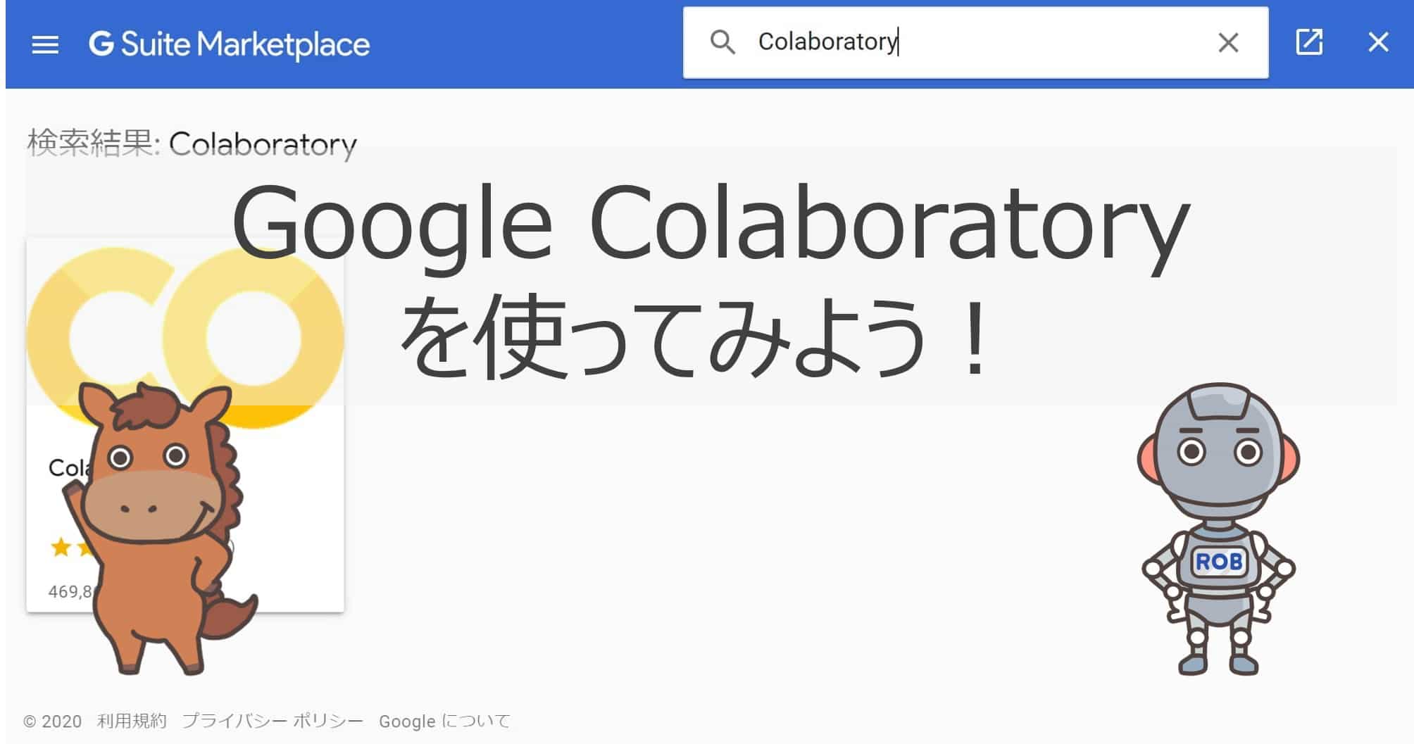This screenshot has width=1414, height=744.
Task: Close the Marketplace overlay panel
Action: (1377, 43)
